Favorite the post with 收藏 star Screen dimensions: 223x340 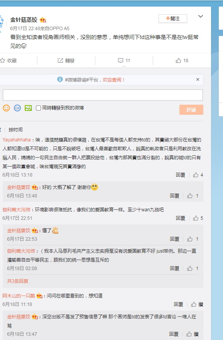(8, 61)
